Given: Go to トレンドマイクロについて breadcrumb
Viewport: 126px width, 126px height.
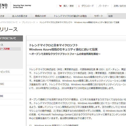Looking at the screenshot, I should coord(9,22).
